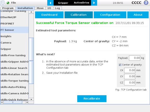Viewport: 150px width, 112px height.
Task: Click the CZ value input field
Action: [x=130, y=82]
